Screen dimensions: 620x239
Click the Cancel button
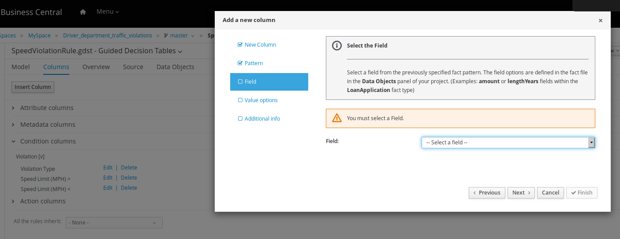550,193
